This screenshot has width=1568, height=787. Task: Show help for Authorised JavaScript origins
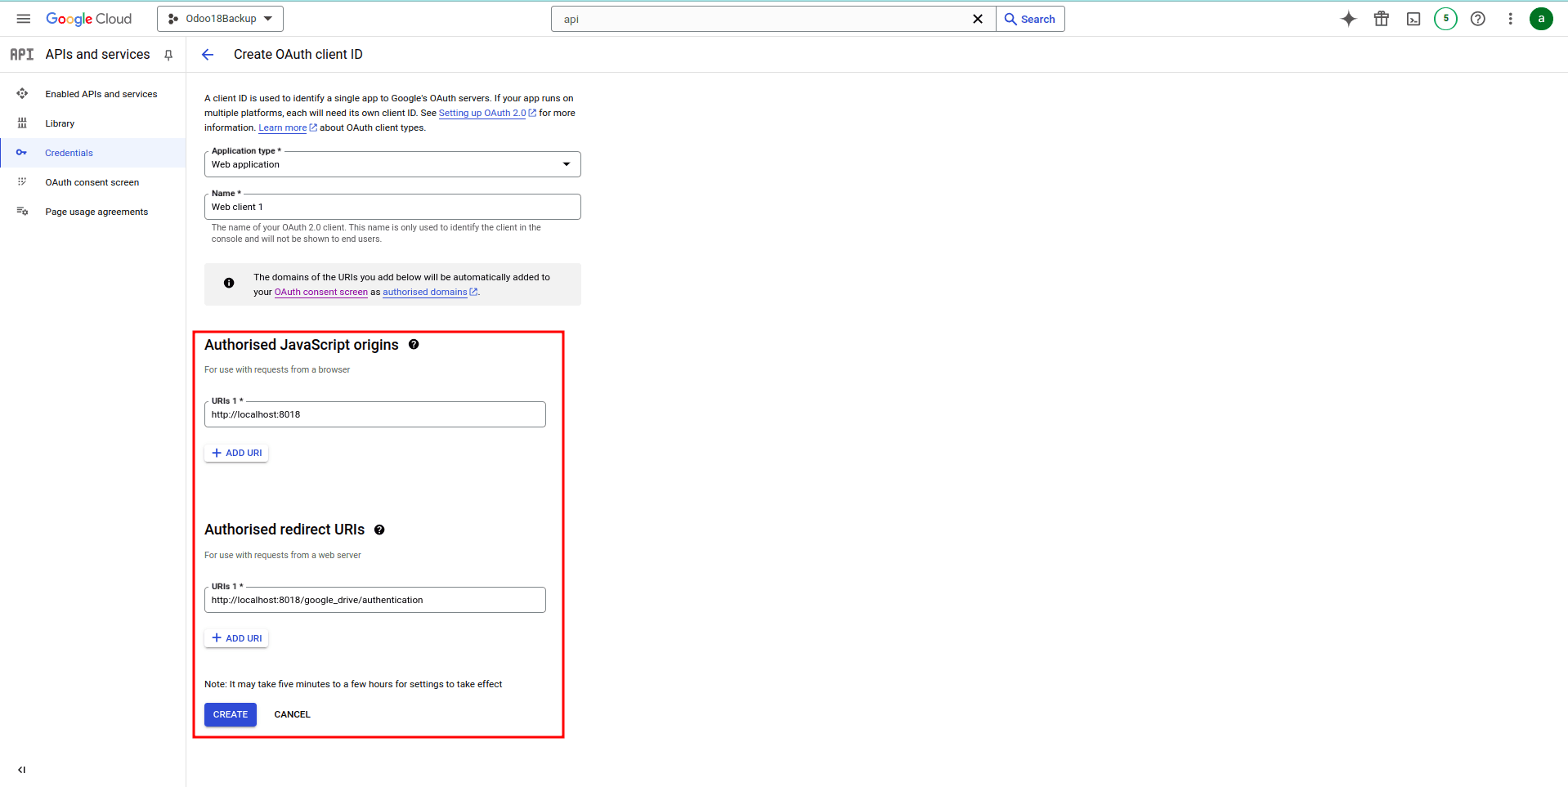(414, 345)
